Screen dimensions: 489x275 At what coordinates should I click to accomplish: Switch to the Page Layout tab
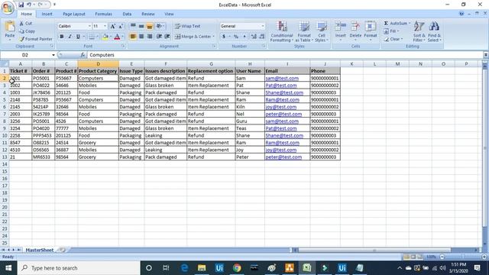coord(74,14)
